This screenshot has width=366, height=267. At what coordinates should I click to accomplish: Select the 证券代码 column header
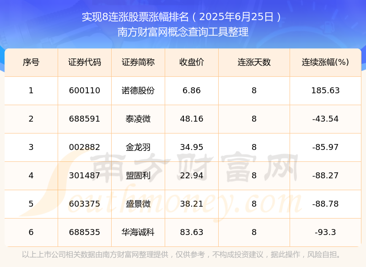tap(85, 62)
